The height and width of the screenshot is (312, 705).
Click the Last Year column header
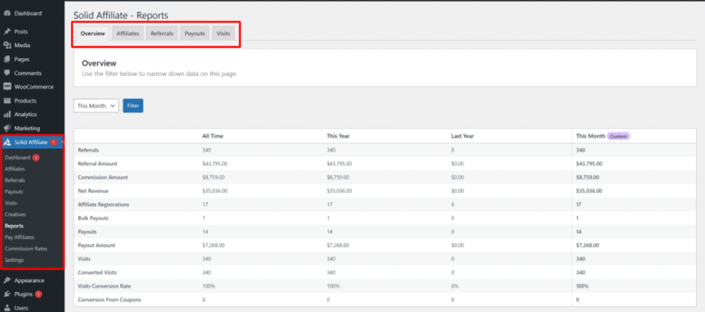[463, 136]
